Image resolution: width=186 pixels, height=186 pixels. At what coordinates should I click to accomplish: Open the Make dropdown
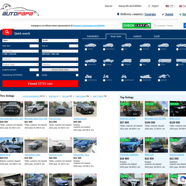coord(20,41)
